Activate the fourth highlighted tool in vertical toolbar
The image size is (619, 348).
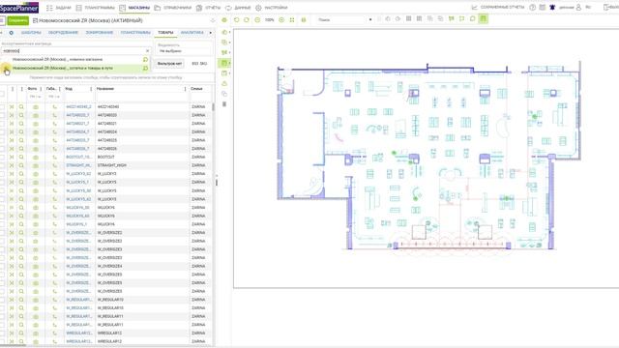(224, 63)
